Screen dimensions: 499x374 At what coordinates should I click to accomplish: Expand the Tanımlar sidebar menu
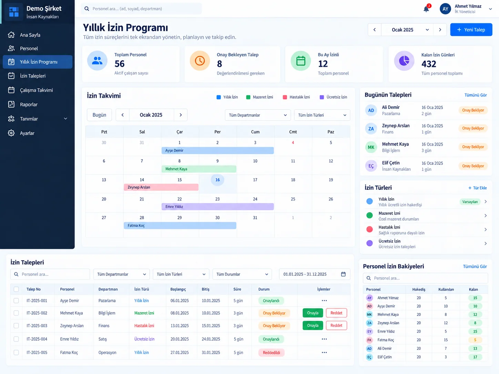(38, 119)
